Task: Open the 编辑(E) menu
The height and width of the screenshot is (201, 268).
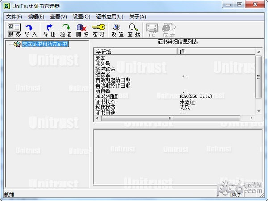Action: click(36, 17)
